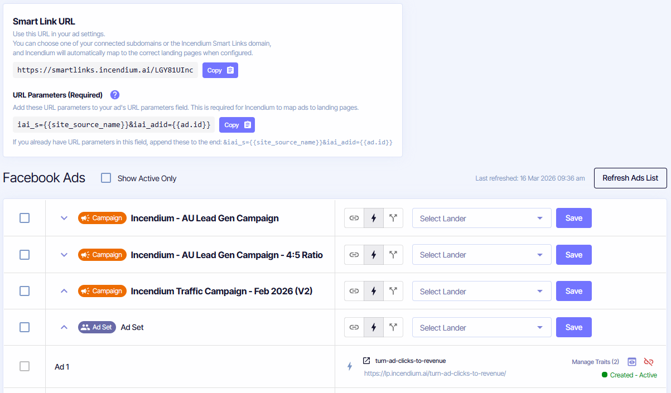The height and width of the screenshot is (393, 671).
Task: Select the link icon for Incendium Traffic Campaign
Action: pyautogui.click(x=354, y=291)
